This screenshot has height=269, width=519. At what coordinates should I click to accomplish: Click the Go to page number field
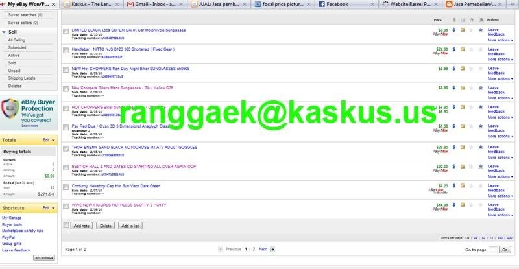[493, 250]
